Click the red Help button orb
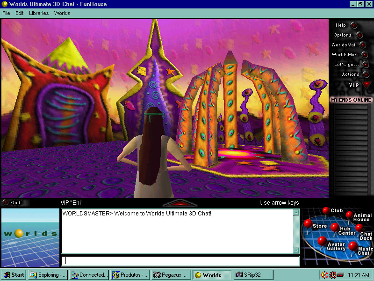 click(354, 25)
